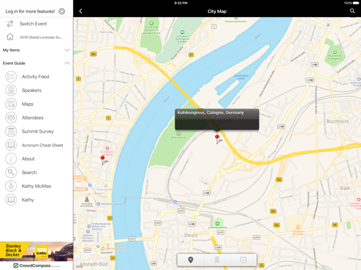Tap the Deutz district label
This screenshot has height=270, width=361.
[191, 235]
